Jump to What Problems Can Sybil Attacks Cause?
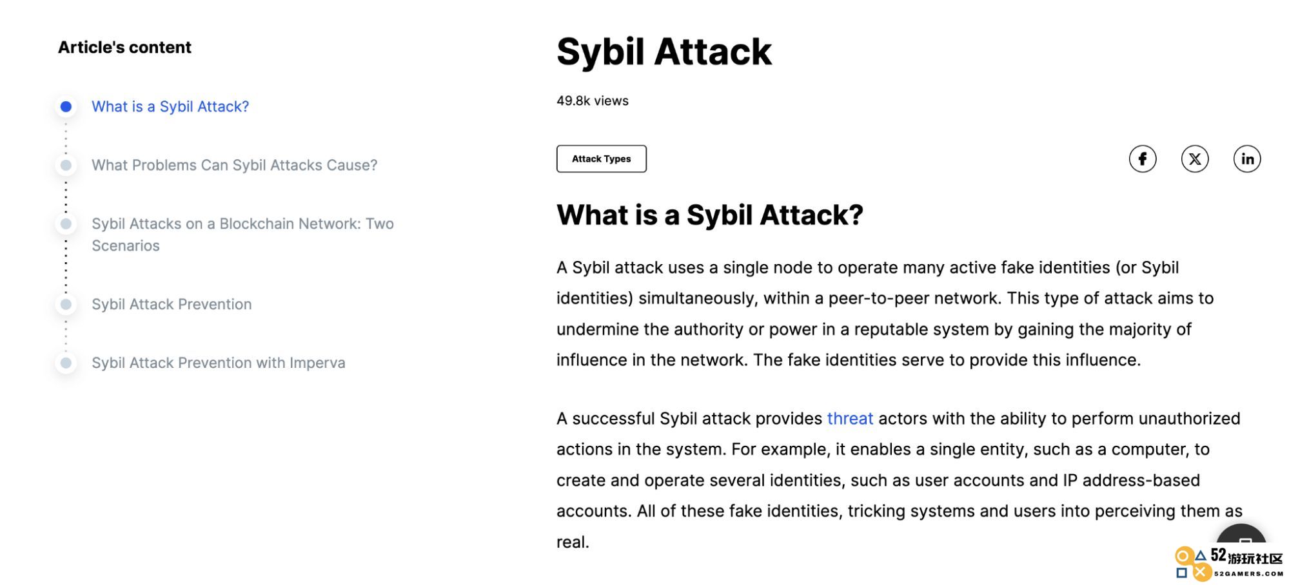 tap(235, 166)
